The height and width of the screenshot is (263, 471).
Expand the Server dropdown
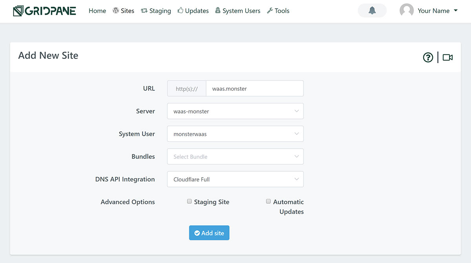coord(235,111)
